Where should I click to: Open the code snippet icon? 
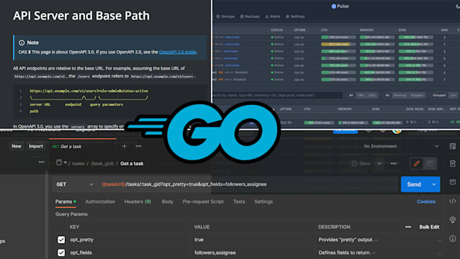tap(453, 201)
